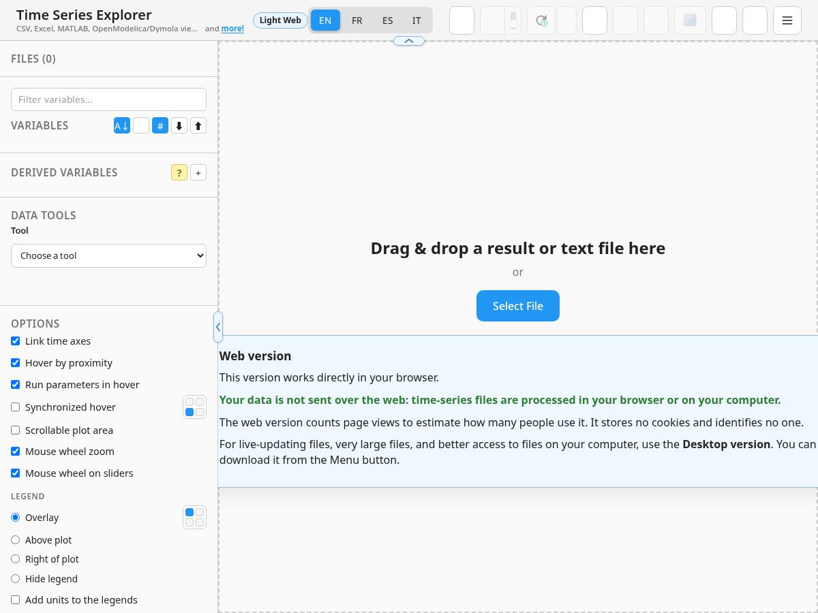Viewport: 818px width, 613px height.
Task: Click the LEGEND subsection label
Action: pyautogui.click(x=28, y=497)
